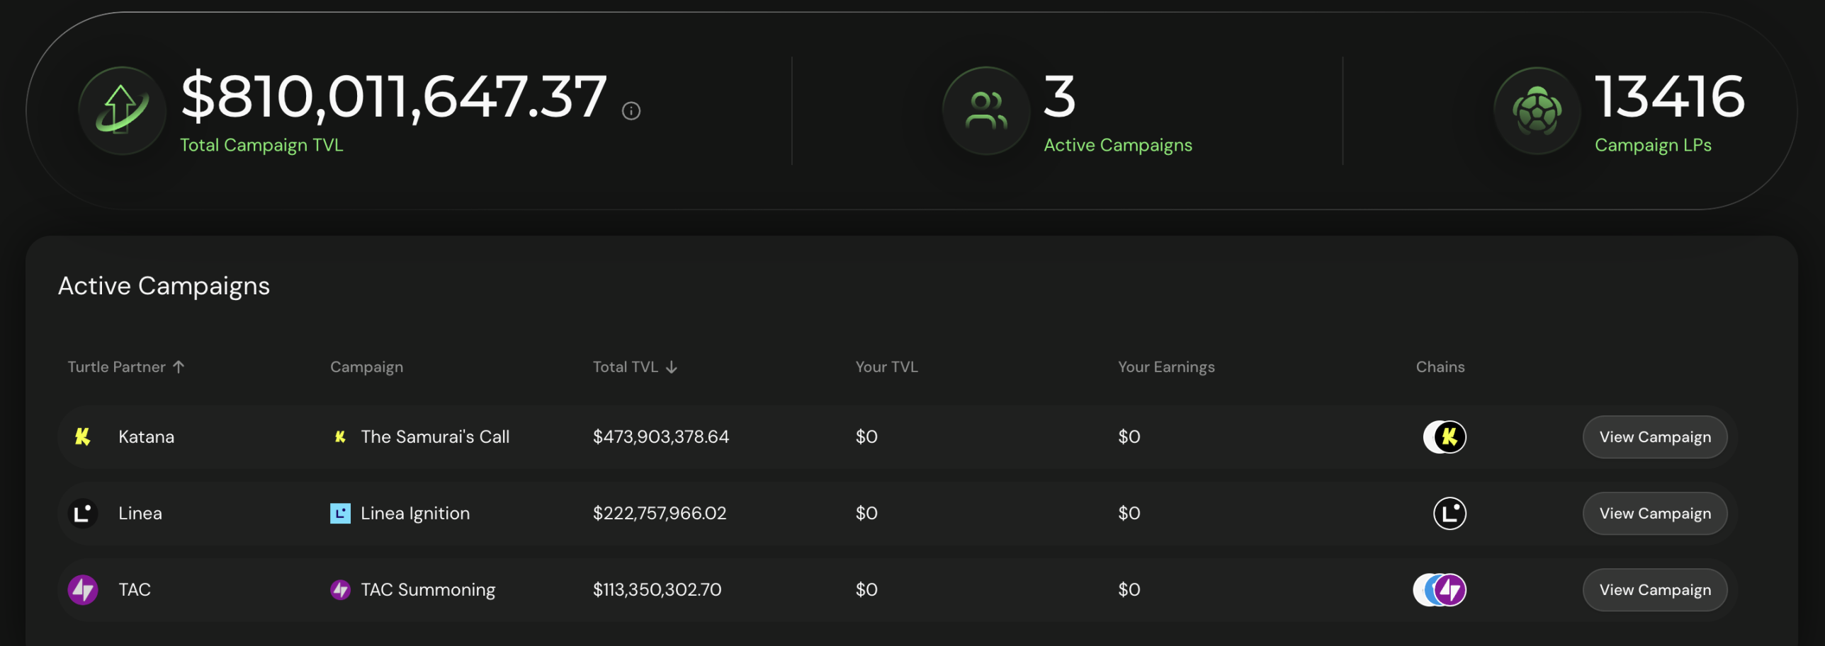Open Linea Ignition campaign name

pyautogui.click(x=414, y=513)
